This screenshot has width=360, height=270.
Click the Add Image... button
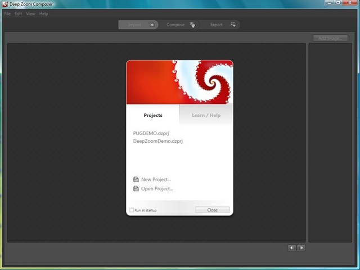330,38
